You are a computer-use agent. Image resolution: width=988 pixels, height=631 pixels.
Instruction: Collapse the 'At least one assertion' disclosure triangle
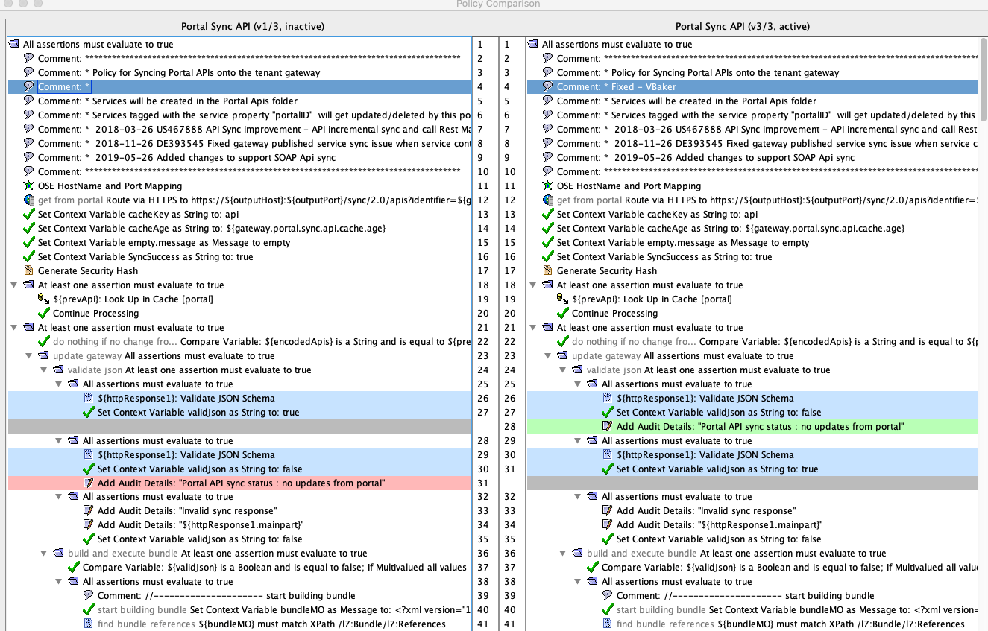point(13,285)
